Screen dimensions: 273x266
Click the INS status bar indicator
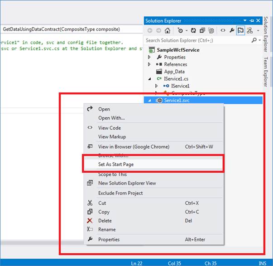(x=262, y=263)
